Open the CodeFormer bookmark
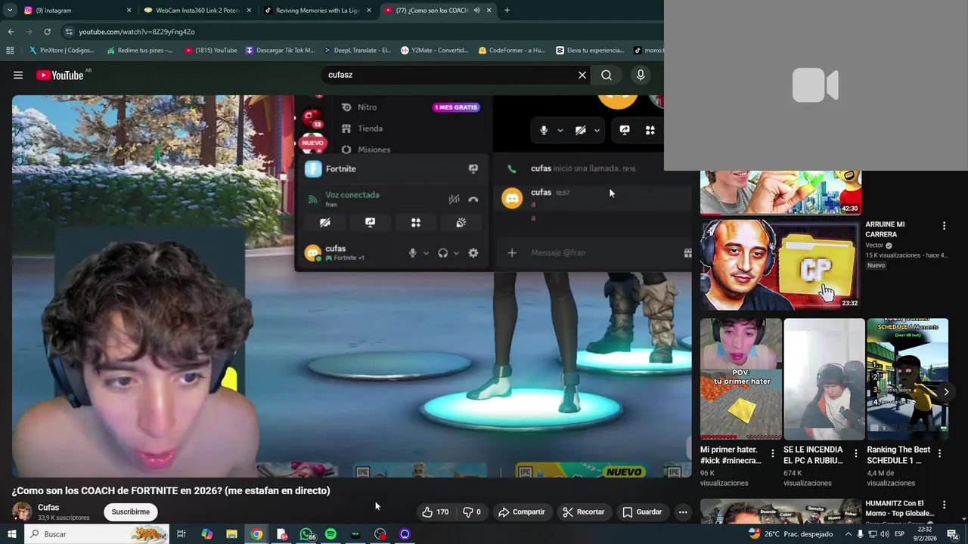The width and height of the screenshot is (968, 544). (x=512, y=51)
